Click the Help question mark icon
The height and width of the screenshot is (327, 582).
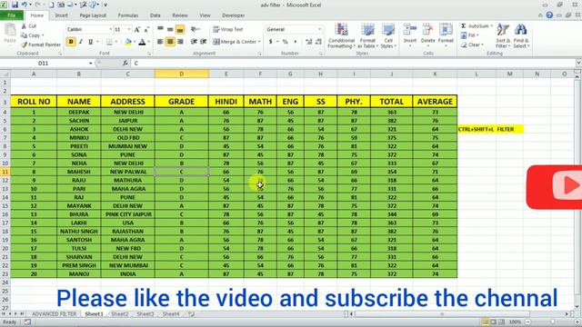549,15
